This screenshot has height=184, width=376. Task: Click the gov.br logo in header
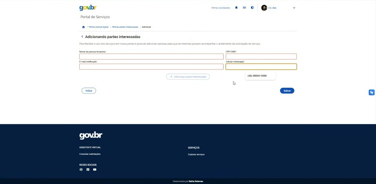point(88,8)
